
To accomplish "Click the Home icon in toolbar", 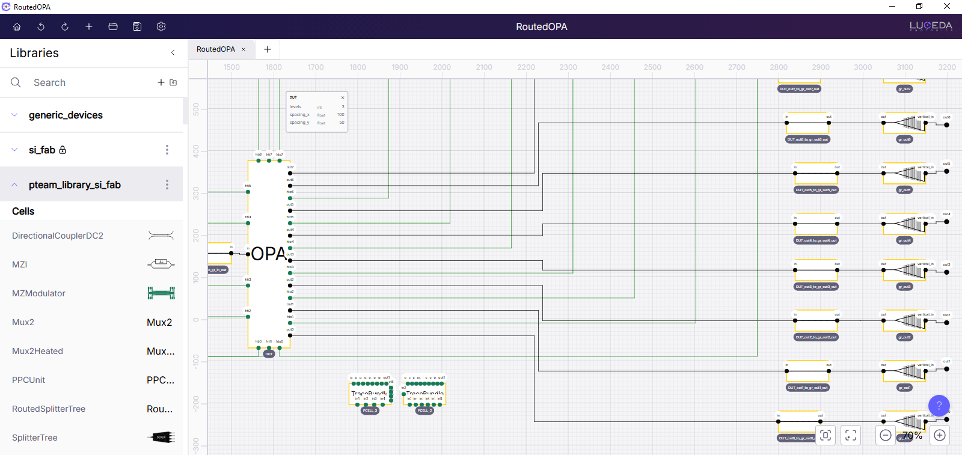I will (17, 26).
